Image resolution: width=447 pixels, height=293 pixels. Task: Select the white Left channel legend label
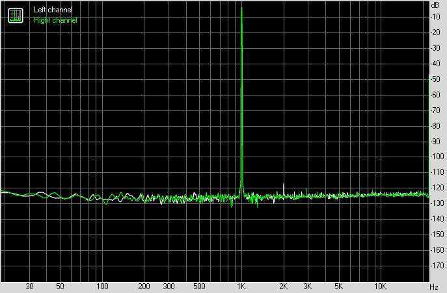point(53,10)
